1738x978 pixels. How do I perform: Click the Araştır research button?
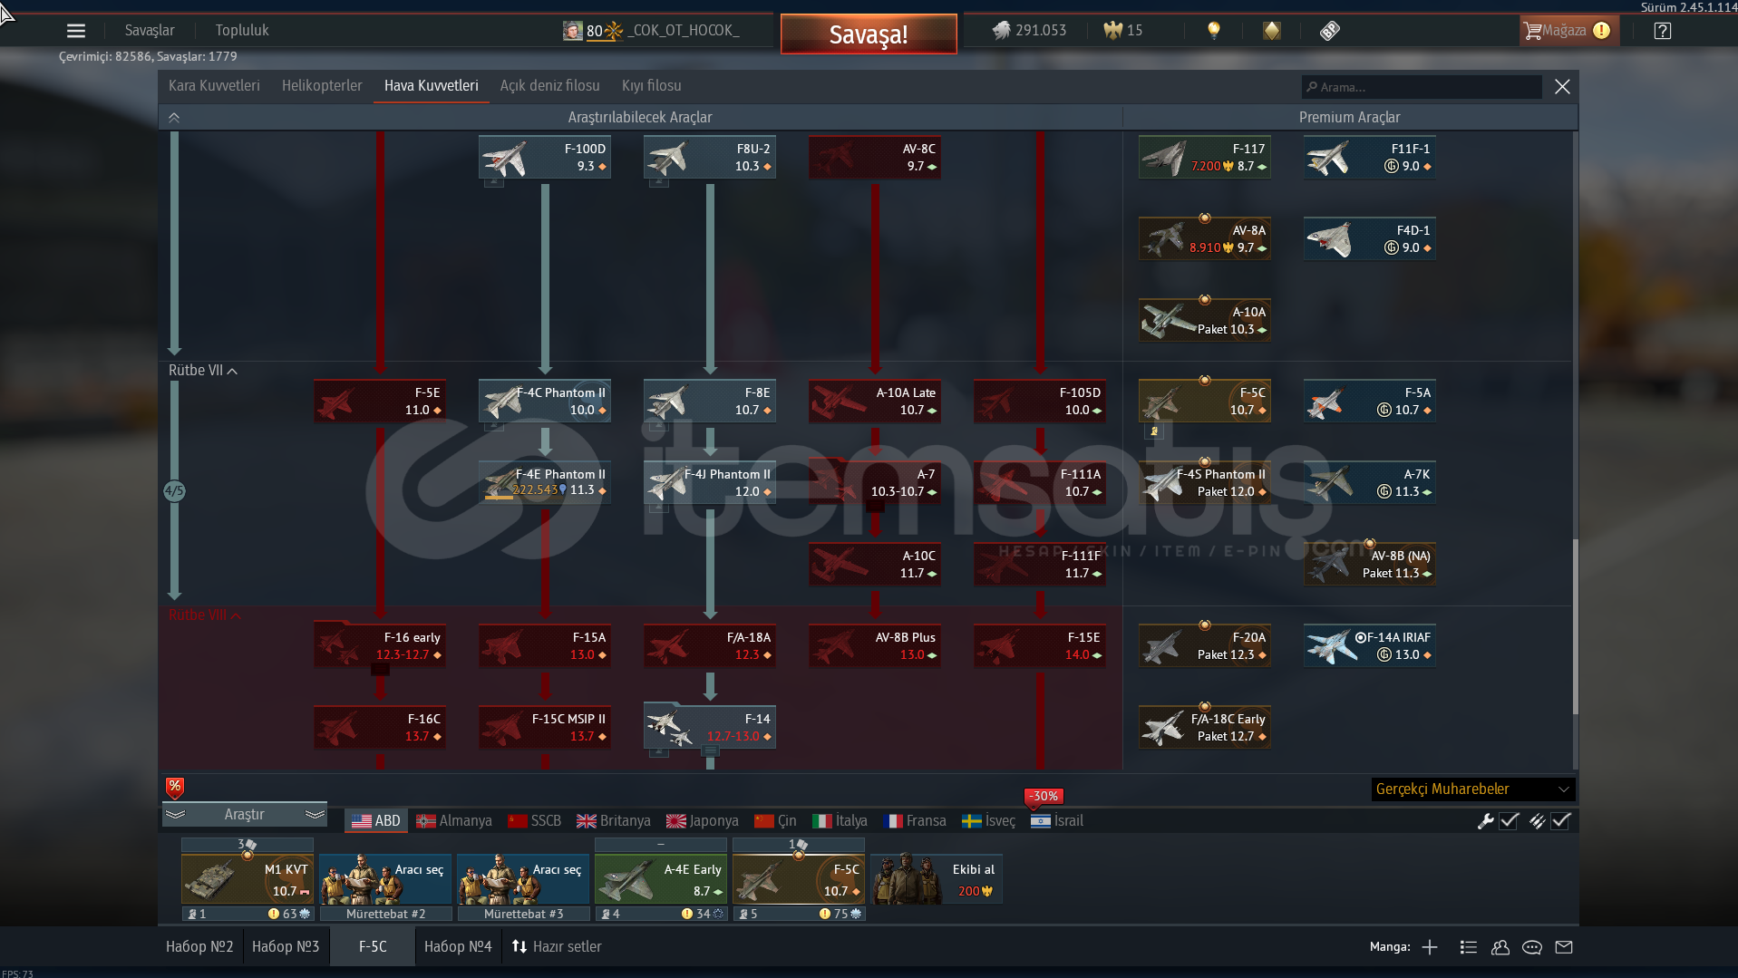[245, 815]
